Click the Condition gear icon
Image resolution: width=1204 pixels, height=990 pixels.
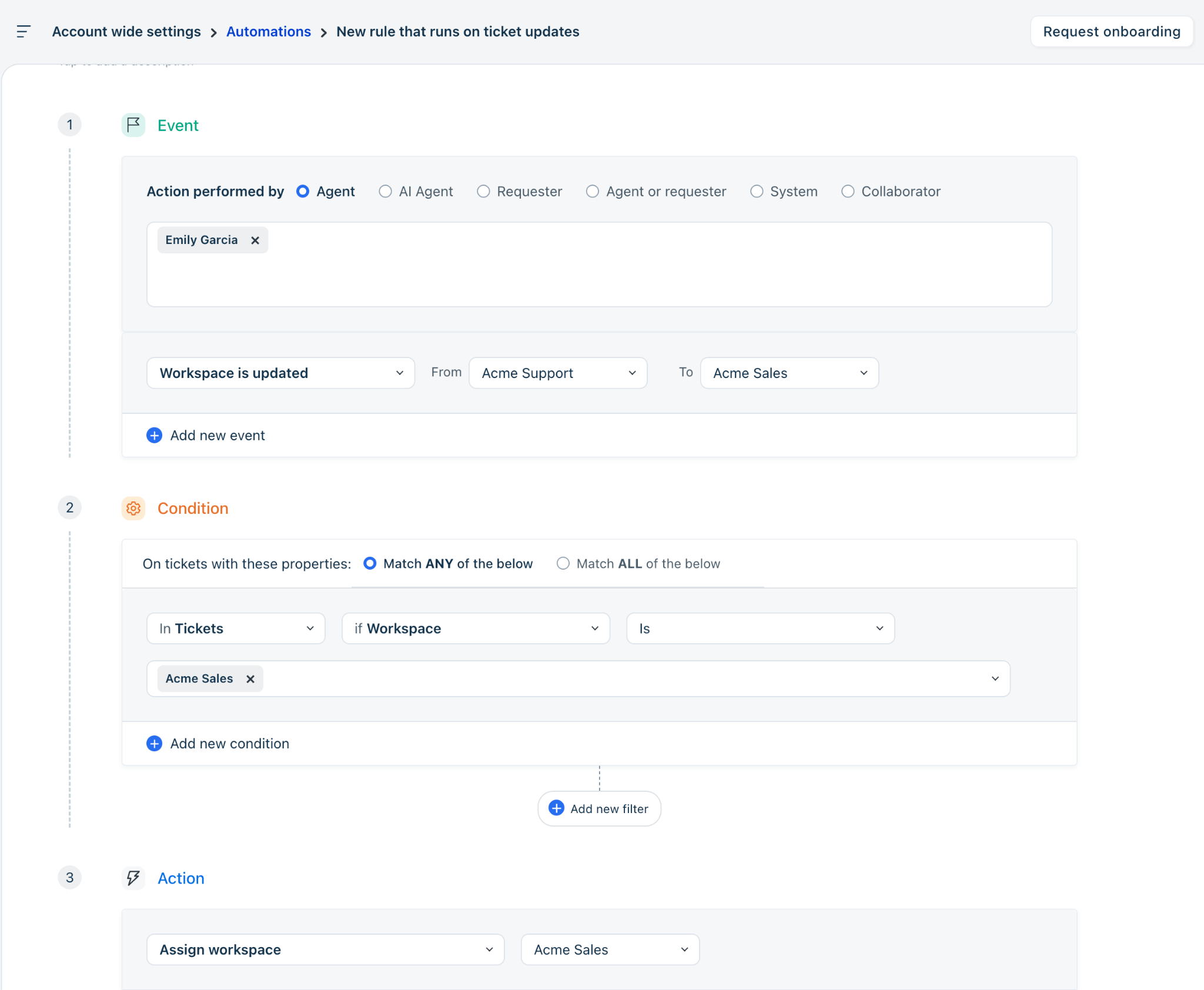(x=133, y=508)
